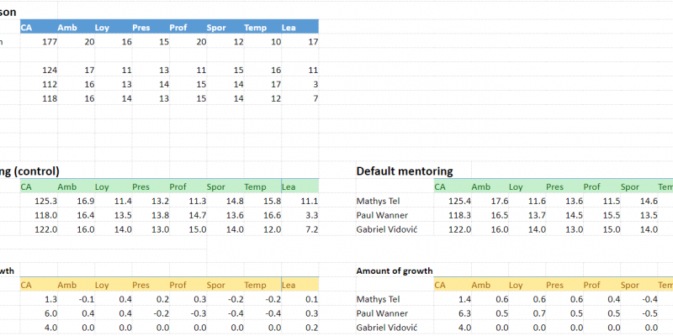Select Gabriel Vidović in Default mentoring table
This screenshot has width=673, height=336.
(387, 229)
